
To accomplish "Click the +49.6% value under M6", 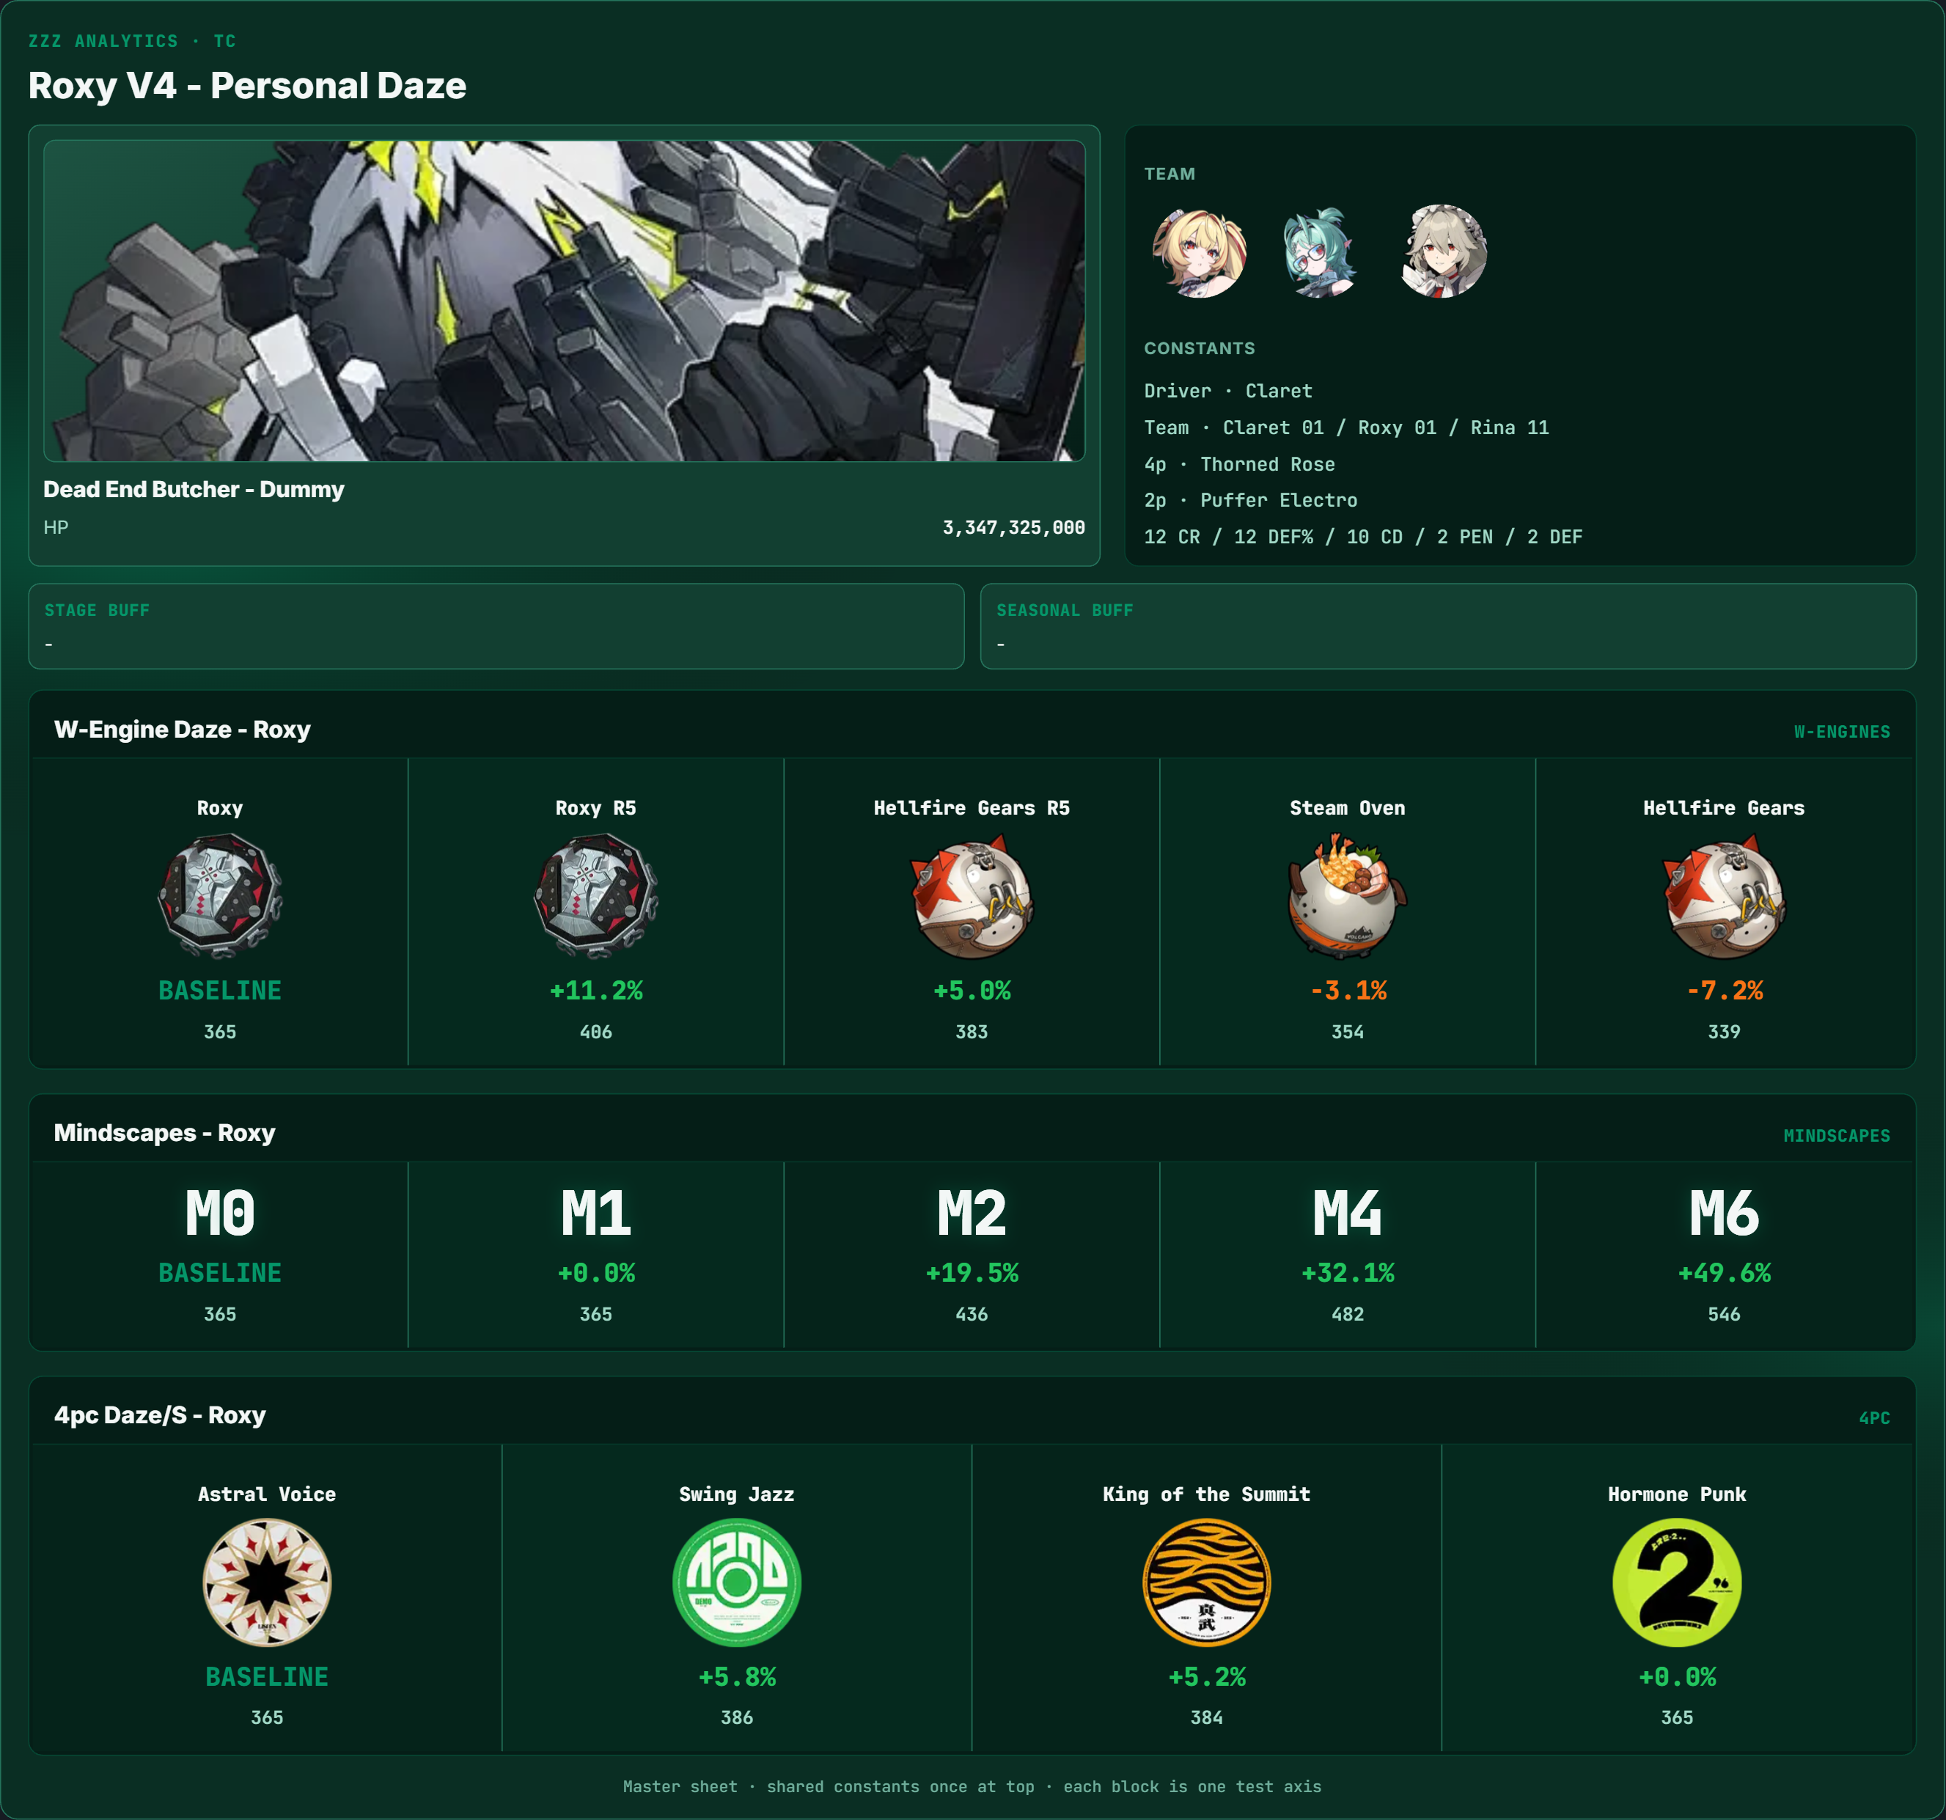I will tap(1724, 1273).
